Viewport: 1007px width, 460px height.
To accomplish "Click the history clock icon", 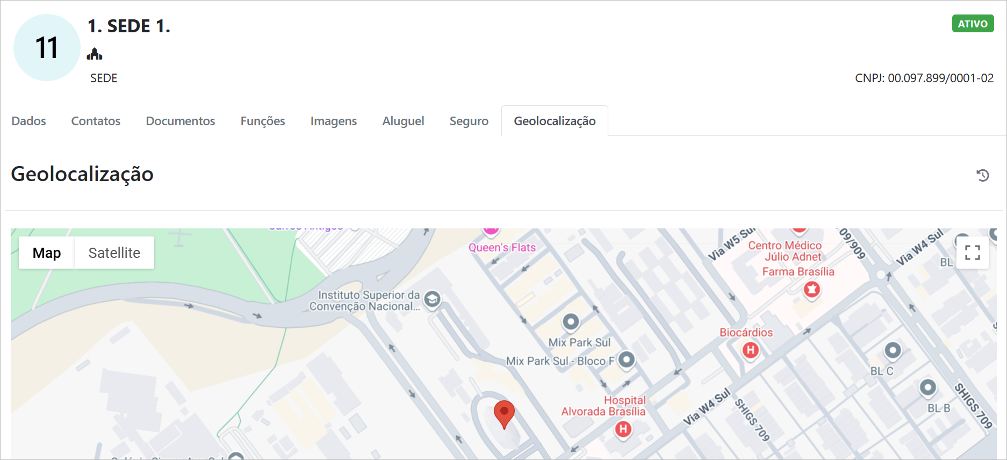I will pyautogui.click(x=983, y=175).
